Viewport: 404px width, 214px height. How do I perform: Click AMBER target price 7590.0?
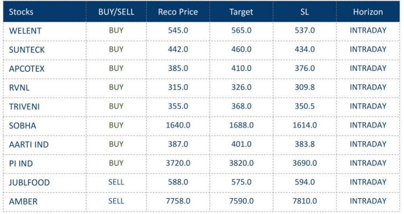click(241, 201)
